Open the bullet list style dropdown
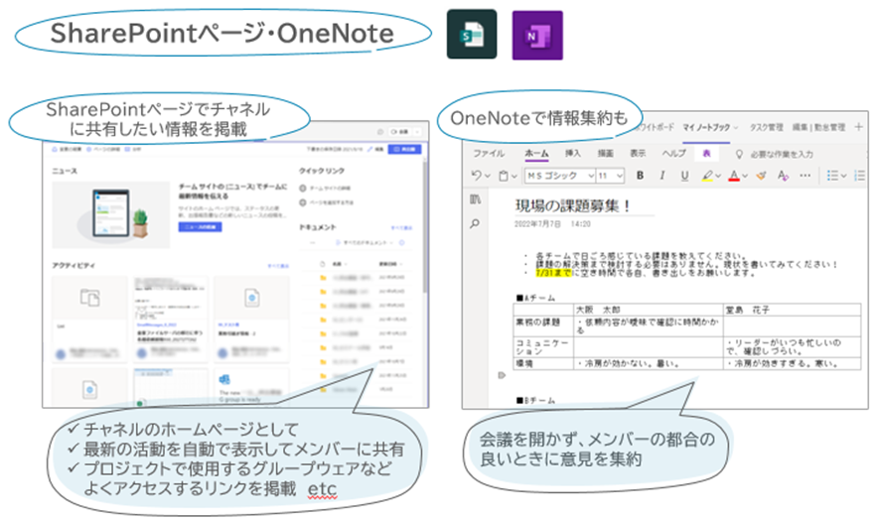 (843, 177)
